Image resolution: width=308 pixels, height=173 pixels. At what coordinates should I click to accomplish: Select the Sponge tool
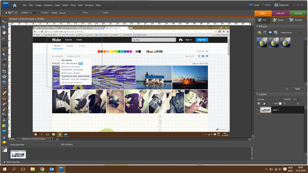[4, 143]
